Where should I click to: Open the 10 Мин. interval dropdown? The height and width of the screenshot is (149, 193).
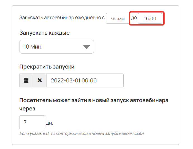[x=57, y=47]
